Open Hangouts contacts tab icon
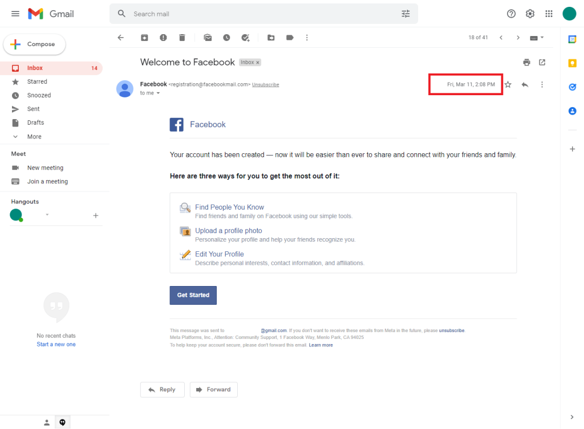This screenshot has height=429, width=584. (47, 422)
